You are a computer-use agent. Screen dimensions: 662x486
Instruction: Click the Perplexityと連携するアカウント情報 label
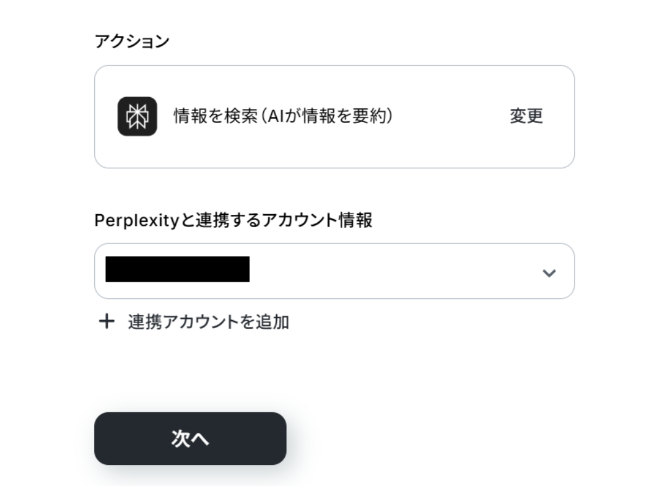pos(233,220)
